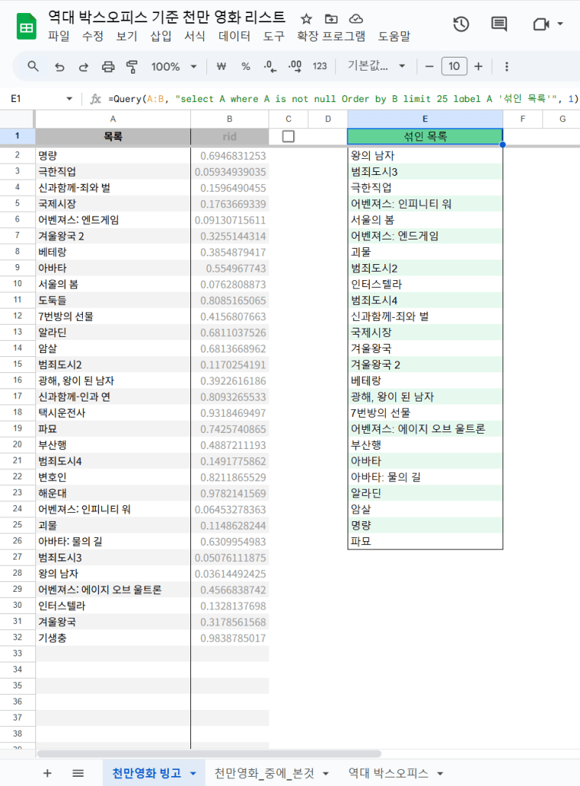The width and height of the screenshot is (580, 786).
Task: Click the redo arrow icon
Action: (84, 67)
